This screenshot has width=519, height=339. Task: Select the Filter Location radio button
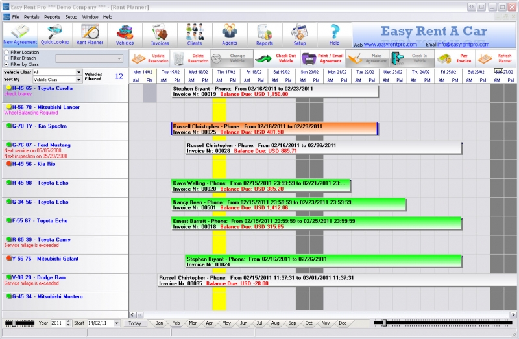click(6, 52)
